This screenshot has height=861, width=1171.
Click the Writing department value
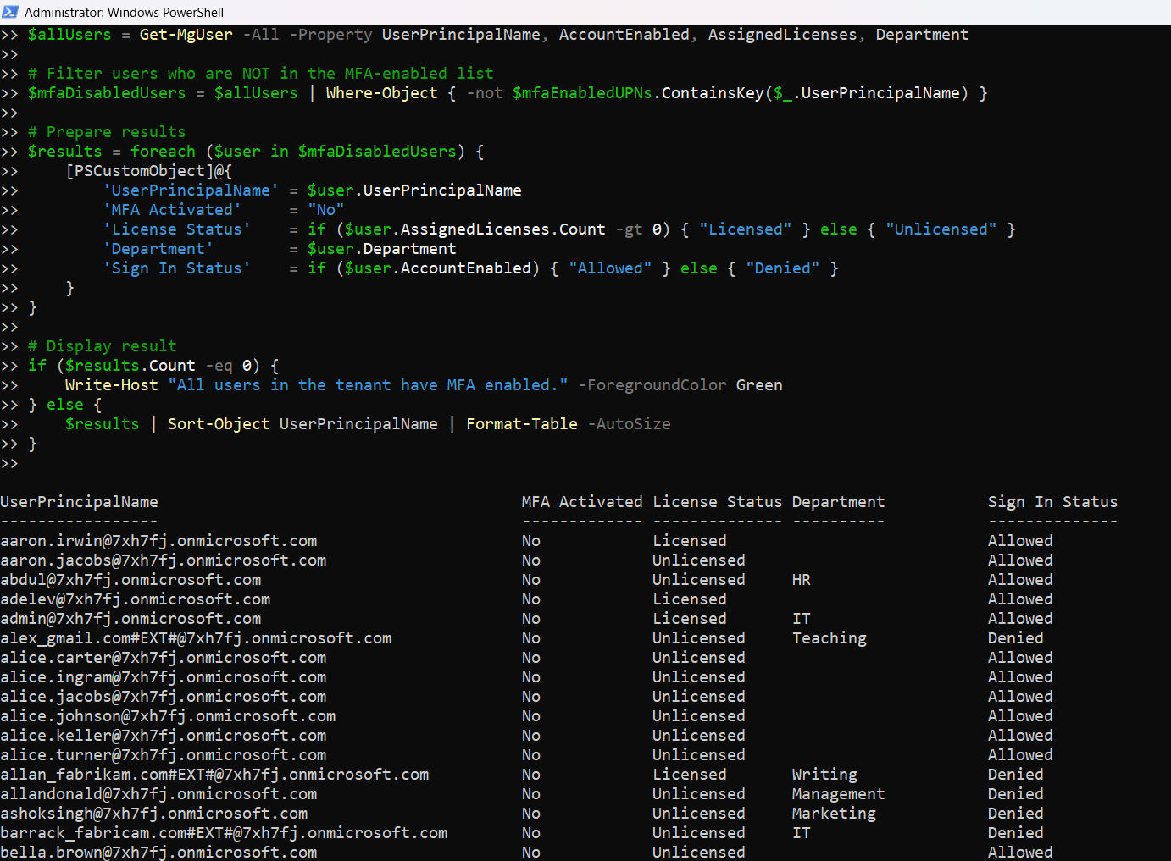(824, 775)
